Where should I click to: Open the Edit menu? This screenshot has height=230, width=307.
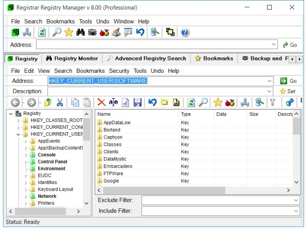(29, 71)
